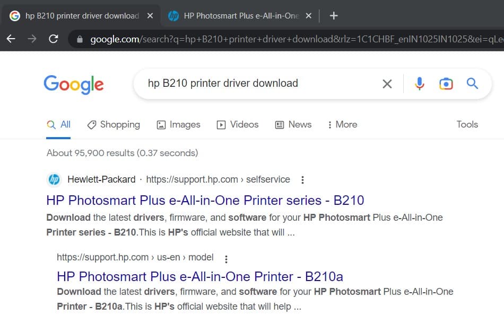Viewport: 504px width, 334px height.
Task: Open three-dot menu for Hewlett-Packard result
Action: point(302,180)
